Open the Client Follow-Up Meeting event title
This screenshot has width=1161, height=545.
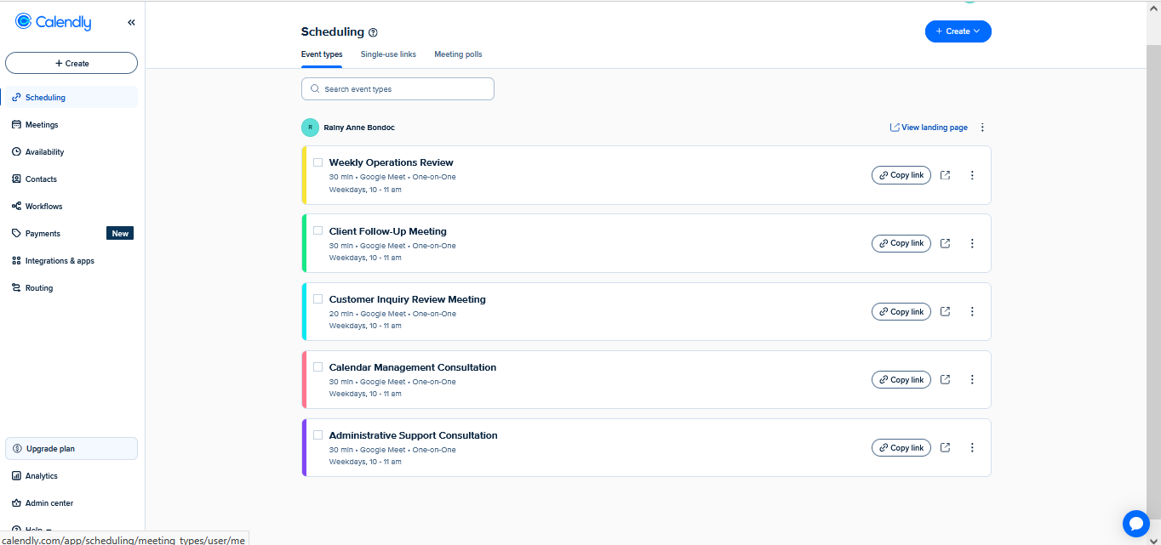(x=388, y=231)
